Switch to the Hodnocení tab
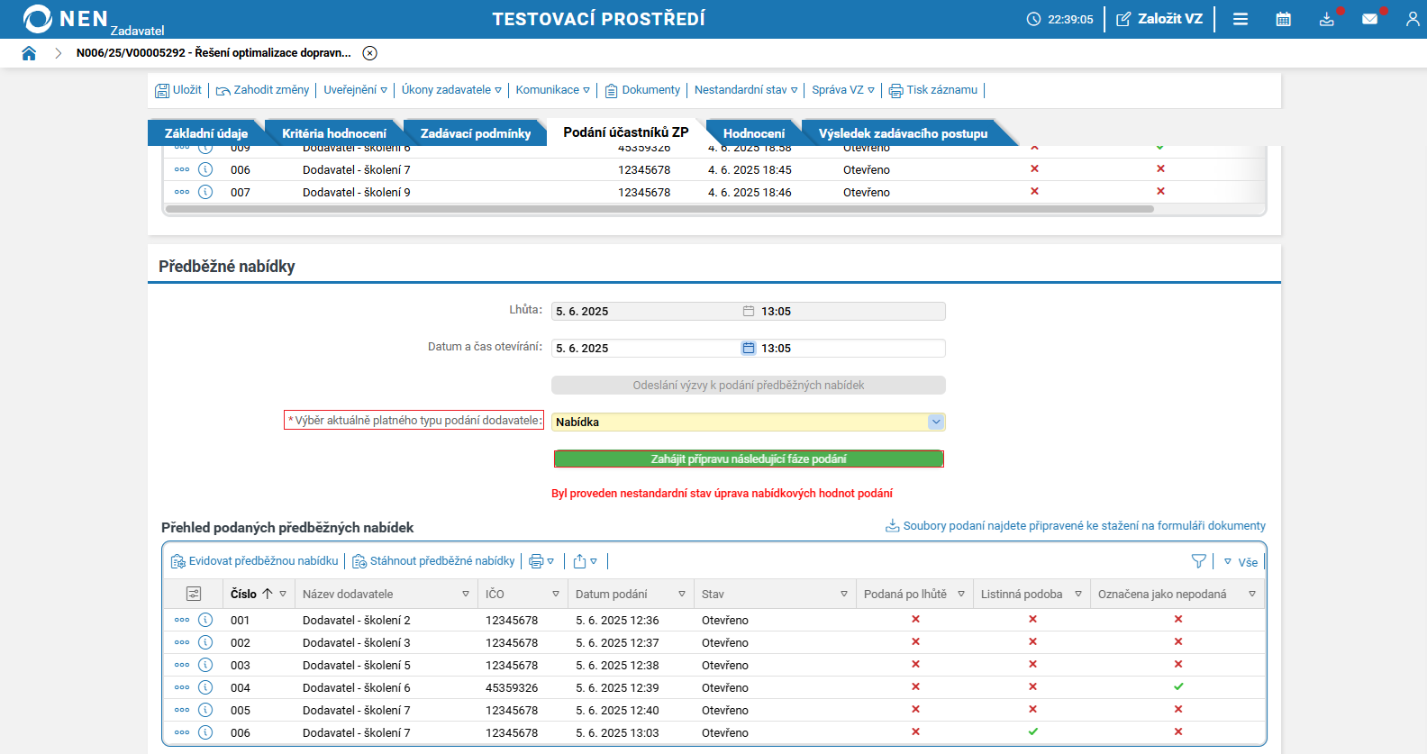This screenshot has width=1427, height=754. click(753, 133)
